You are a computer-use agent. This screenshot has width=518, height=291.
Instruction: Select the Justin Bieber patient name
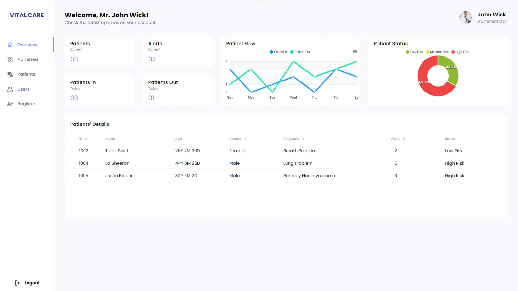click(119, 176)
